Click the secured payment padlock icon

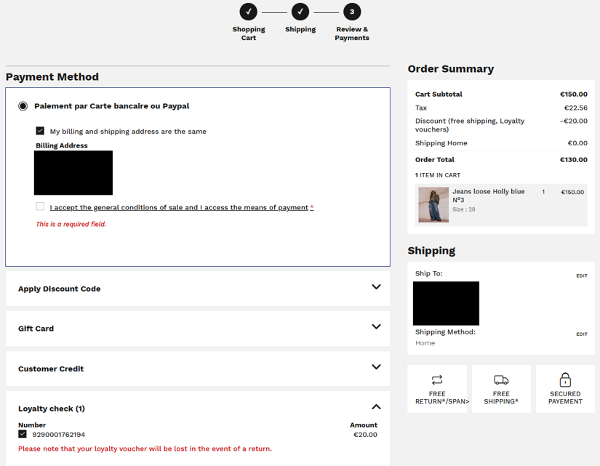(565, 379)
